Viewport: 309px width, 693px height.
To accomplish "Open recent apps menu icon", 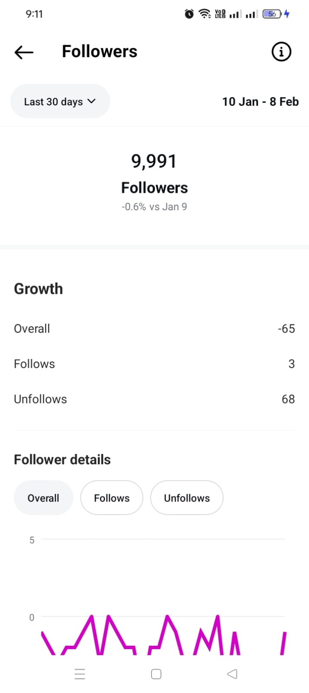I will click(80, 674).
